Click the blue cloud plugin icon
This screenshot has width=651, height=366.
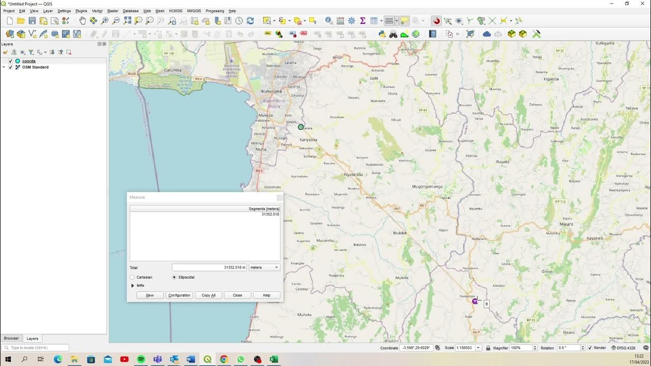point(487,34)
